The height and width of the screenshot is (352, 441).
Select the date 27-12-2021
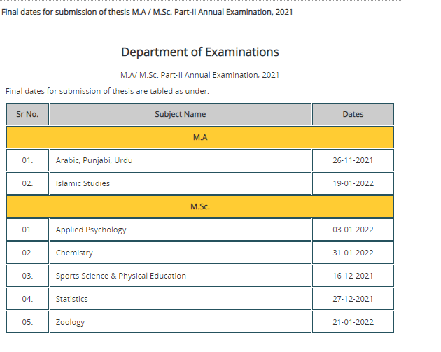pyautogui.click(x=353, y=299)
